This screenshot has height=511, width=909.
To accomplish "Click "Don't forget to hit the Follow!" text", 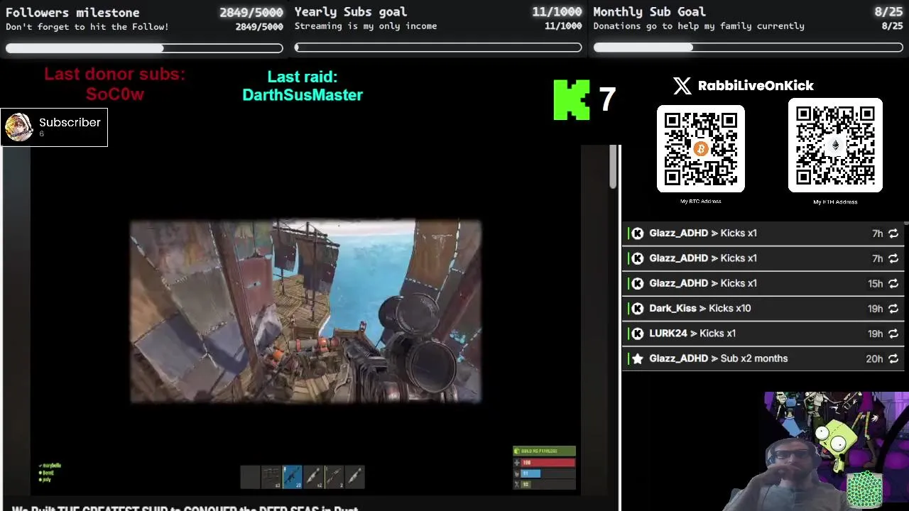I will [87, 27].
